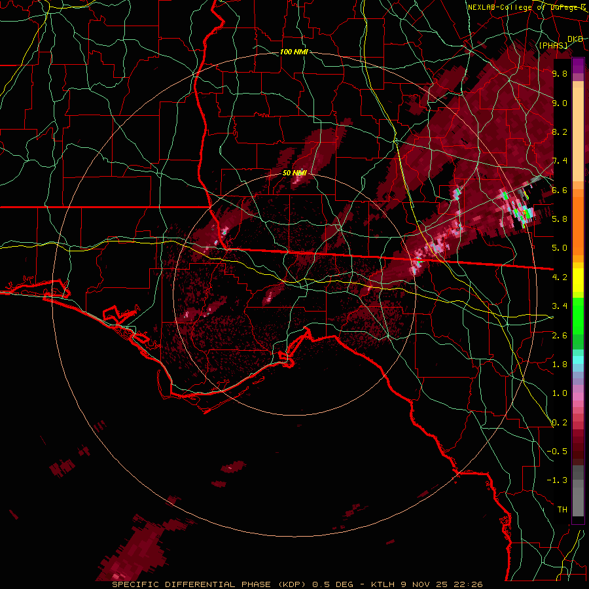This screenshot has height=589, width=589.
Task: Click the cyan band of the color scale
Action: pos(578,359)
